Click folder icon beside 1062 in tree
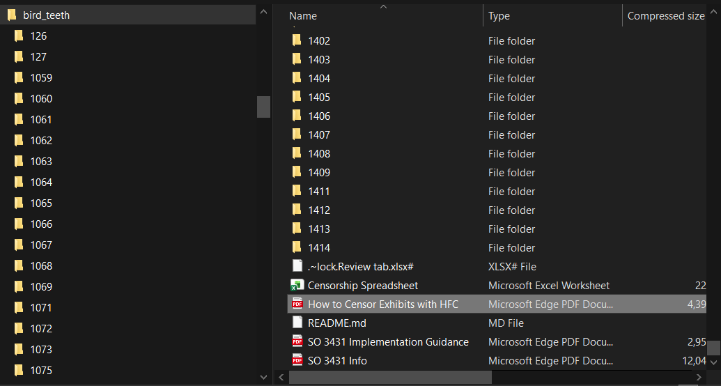This screenshot has width=721, height=386. coord(19,140)
